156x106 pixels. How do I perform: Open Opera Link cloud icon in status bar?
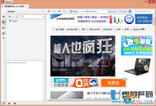tap(9, 103)
